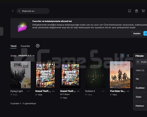
Task: Click the Mağazada ara search field
Action: [x=33, y=11]
